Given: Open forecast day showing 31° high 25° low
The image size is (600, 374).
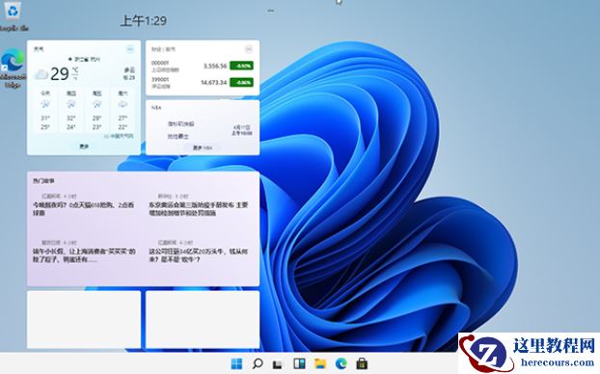Looking at the screenshot, I should pos(45,110).
